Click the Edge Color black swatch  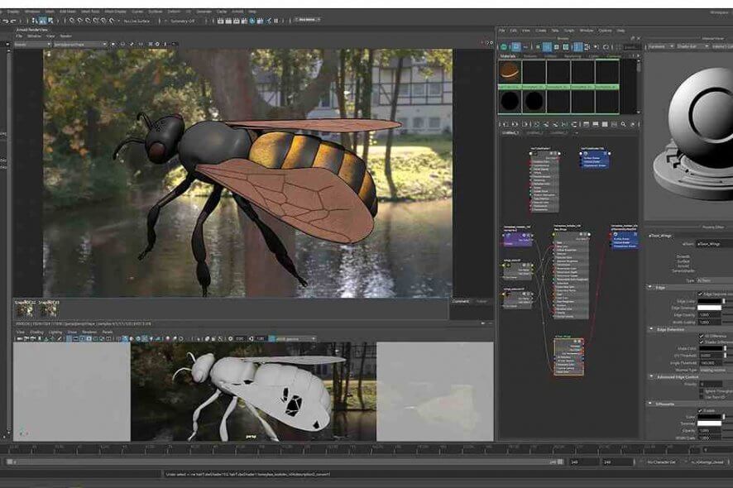710,301
